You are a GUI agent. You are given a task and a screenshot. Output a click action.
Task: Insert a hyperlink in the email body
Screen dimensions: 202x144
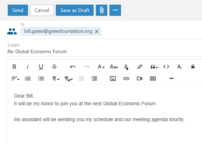126,79
